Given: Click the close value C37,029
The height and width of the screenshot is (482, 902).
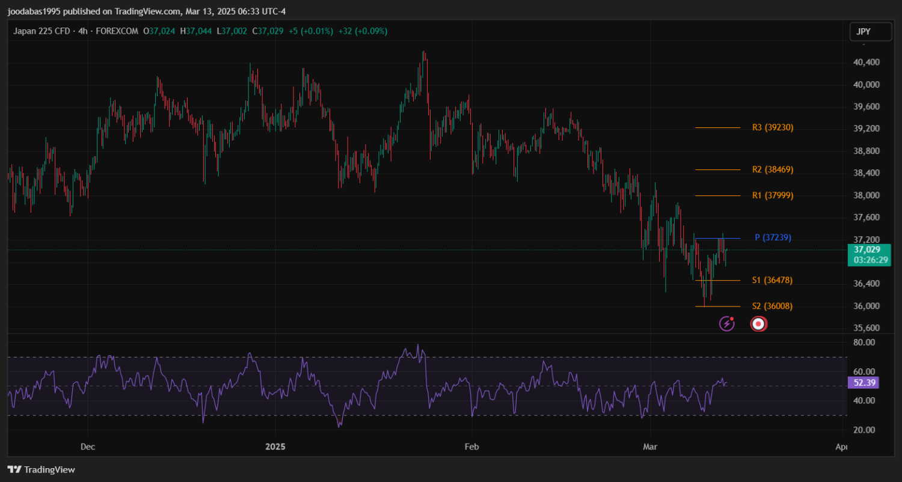Looking at the screenshot, I should click(268, 31).
